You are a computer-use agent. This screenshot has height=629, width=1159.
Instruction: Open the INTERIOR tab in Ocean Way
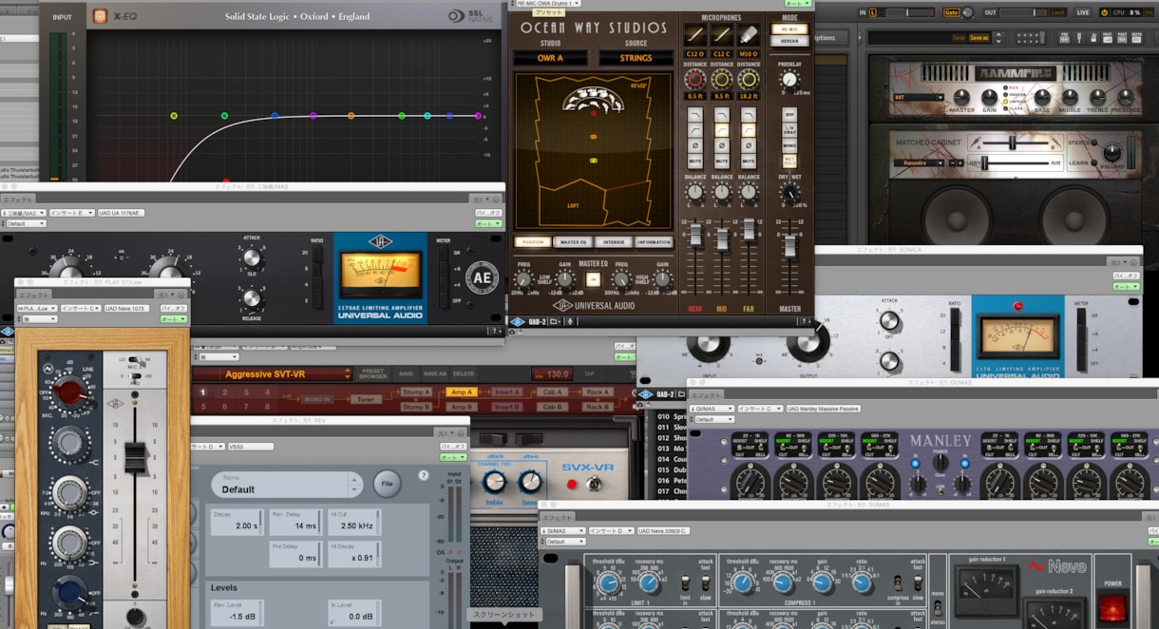coord(613,242)
